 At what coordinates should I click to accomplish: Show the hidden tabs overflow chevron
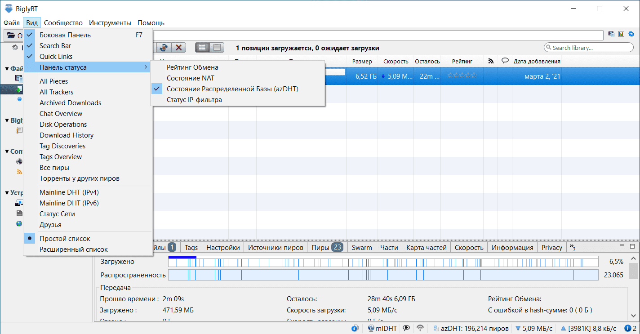pyautogui.click(x=572, y=247)
